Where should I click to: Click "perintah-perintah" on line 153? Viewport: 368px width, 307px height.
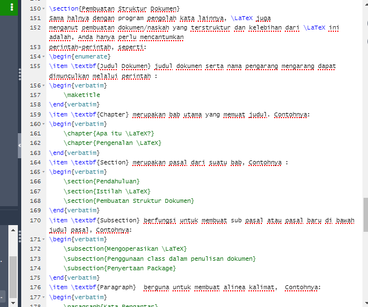click(80, 47)
